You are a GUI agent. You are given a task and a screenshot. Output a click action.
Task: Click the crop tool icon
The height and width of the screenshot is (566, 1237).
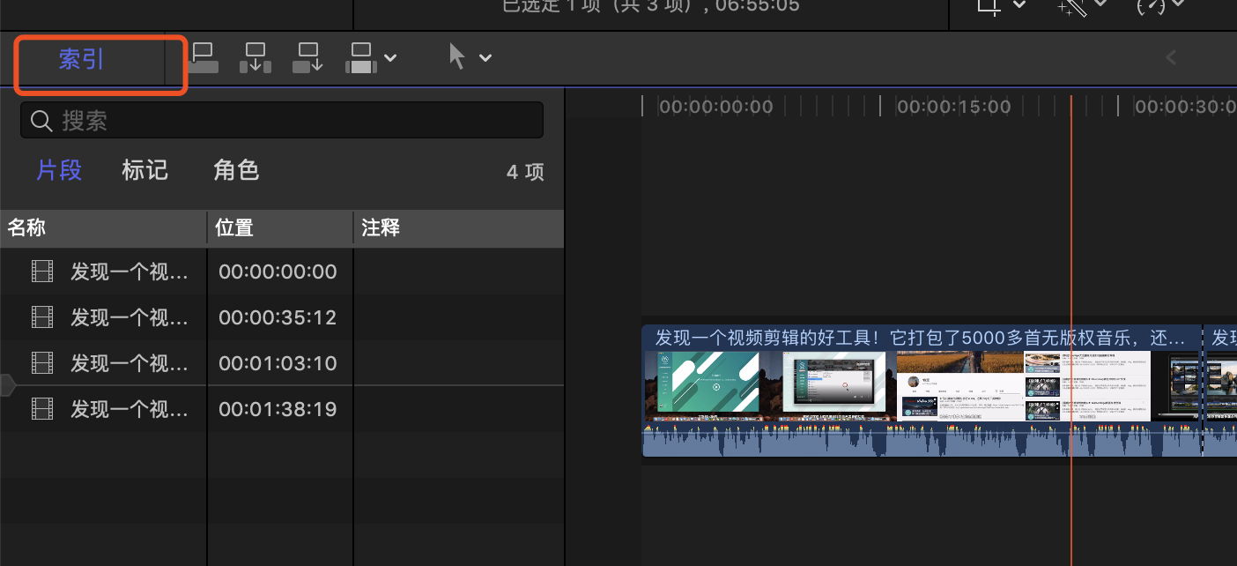(x=989, y=6)
